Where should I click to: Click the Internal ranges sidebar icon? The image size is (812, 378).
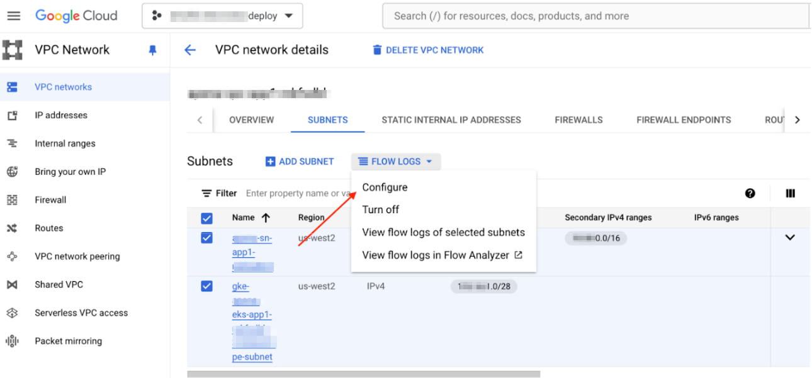pyautogui.click(x=12, y=143)
